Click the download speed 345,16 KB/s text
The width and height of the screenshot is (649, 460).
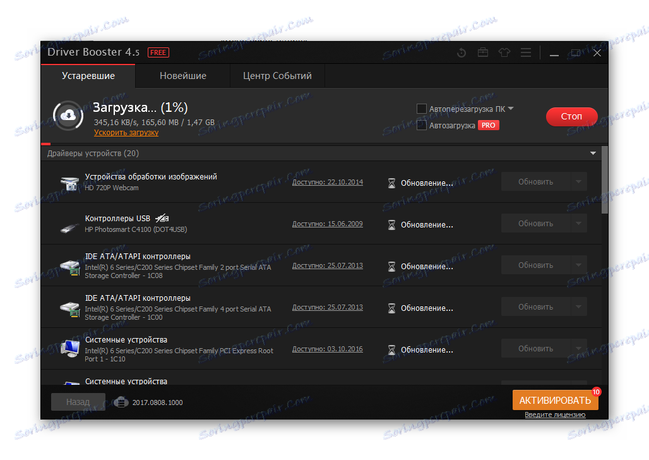click(x=116, y=122)
